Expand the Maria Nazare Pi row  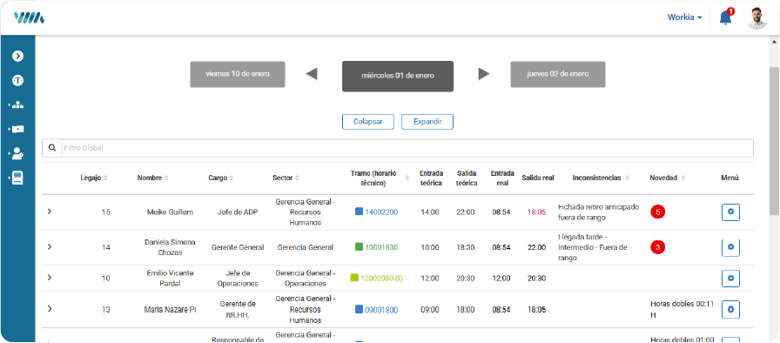(50, 309)
